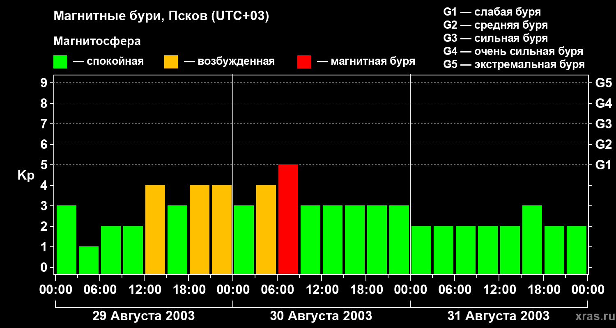Click the green 'спокойная' legend swatch
This screenshot has height=328, width=616.
click(x=60, y=62)
